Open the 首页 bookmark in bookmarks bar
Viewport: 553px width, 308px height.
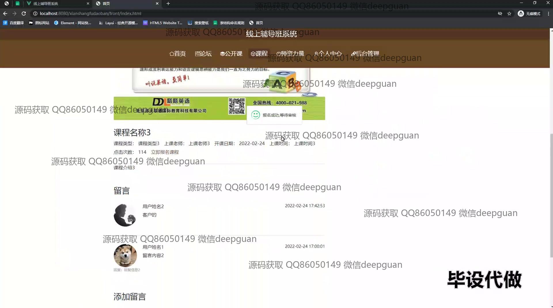tap(256, 23)
